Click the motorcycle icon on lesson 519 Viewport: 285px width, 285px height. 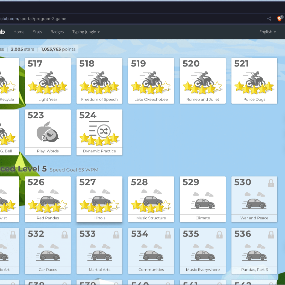click(151, 79)
